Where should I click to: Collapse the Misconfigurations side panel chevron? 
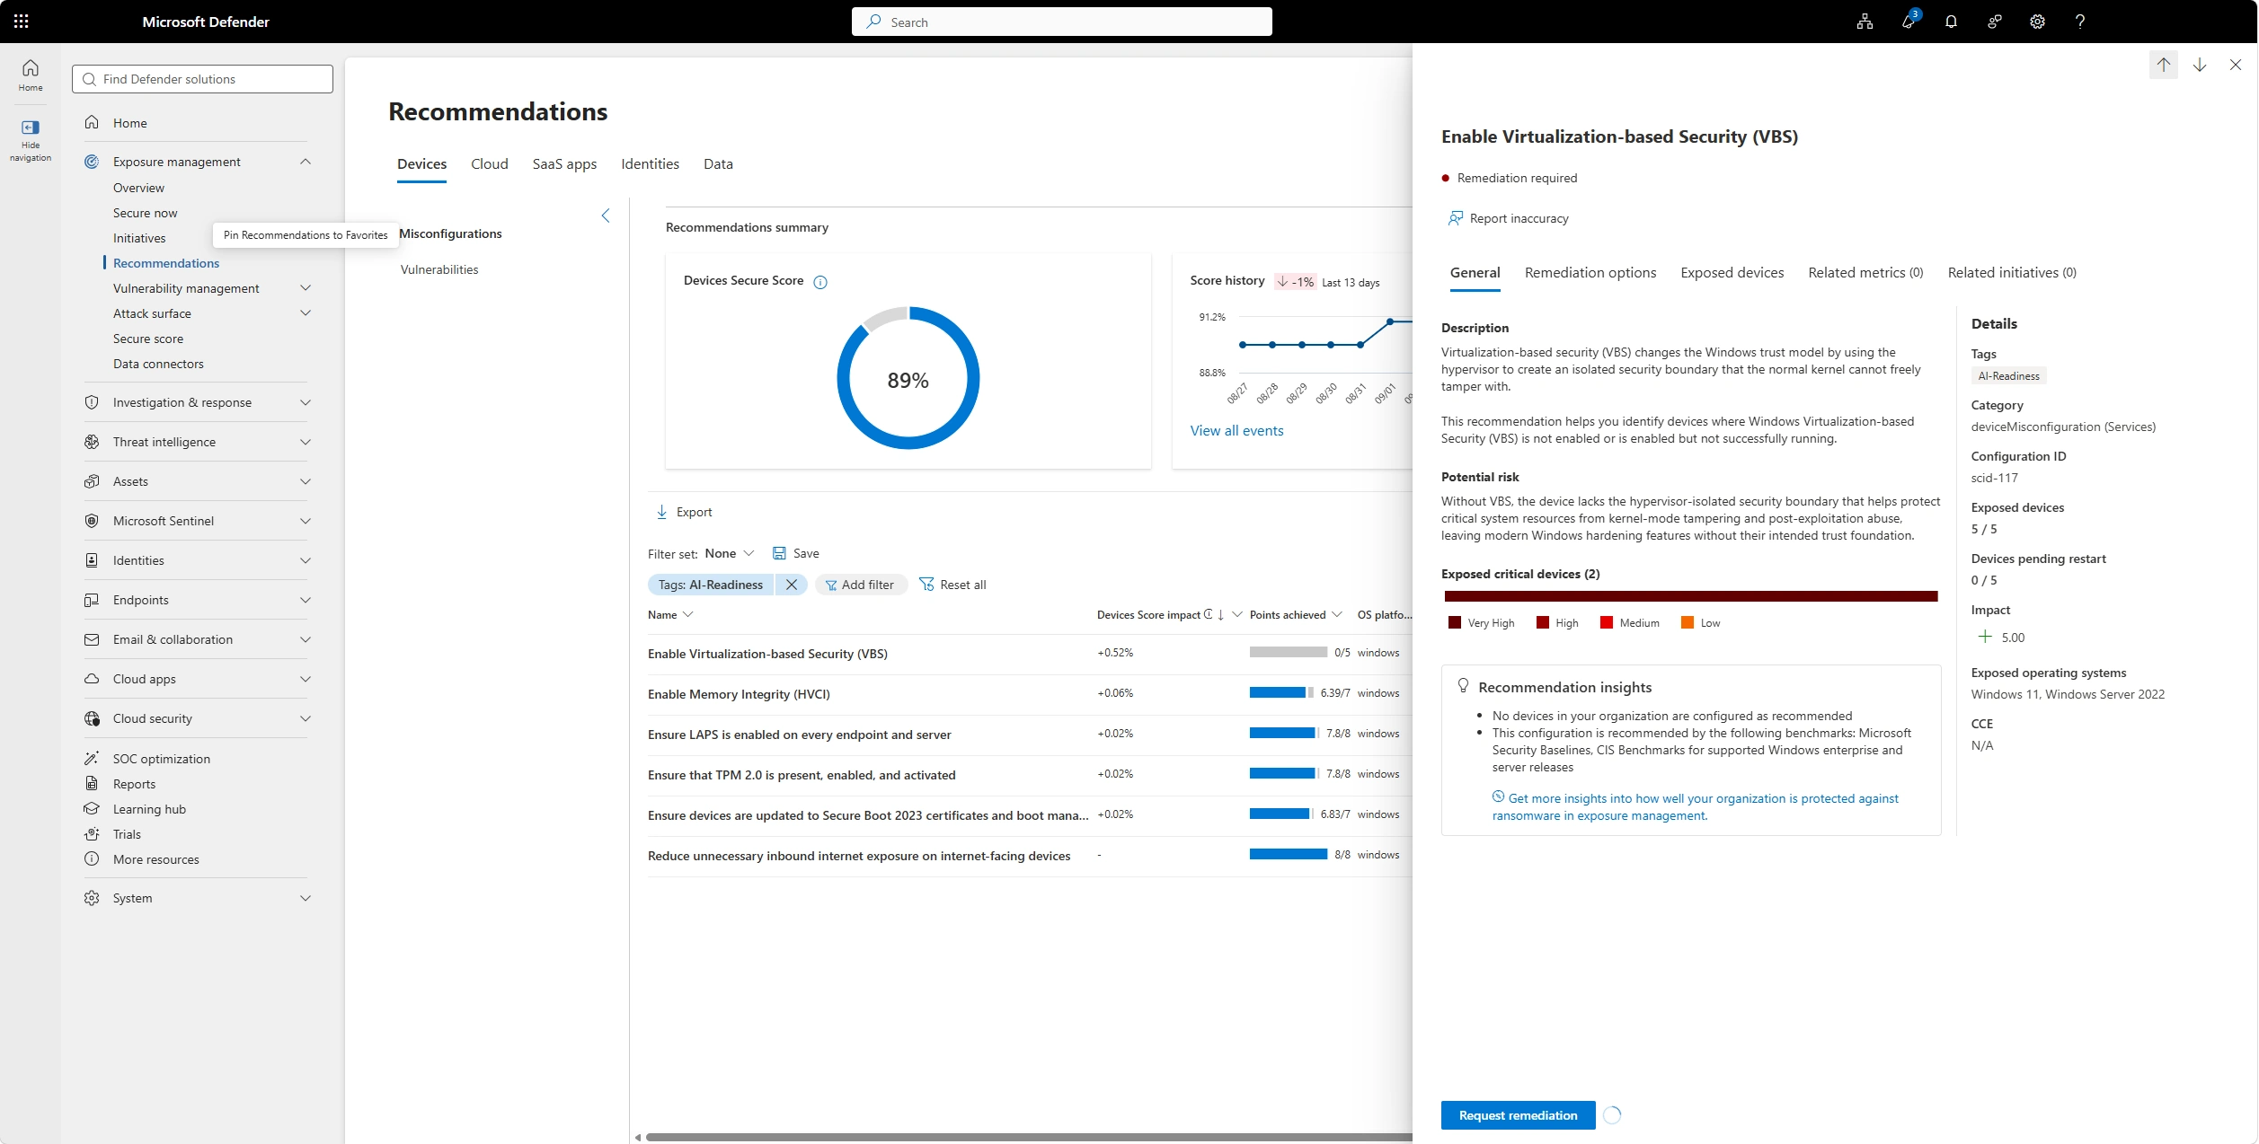click(x=606, y=216)
